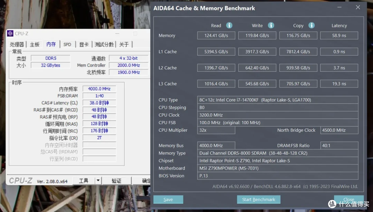Image resolution: width=373 pixels, height=212 pixels.
Task: Click the L2 Cache Write value 642.40 GB/s
Action: click(x=257, y=68)
